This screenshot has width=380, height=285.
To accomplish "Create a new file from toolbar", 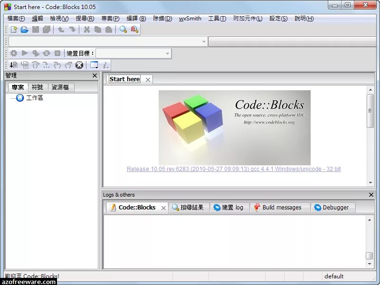I will coord(14,29).
